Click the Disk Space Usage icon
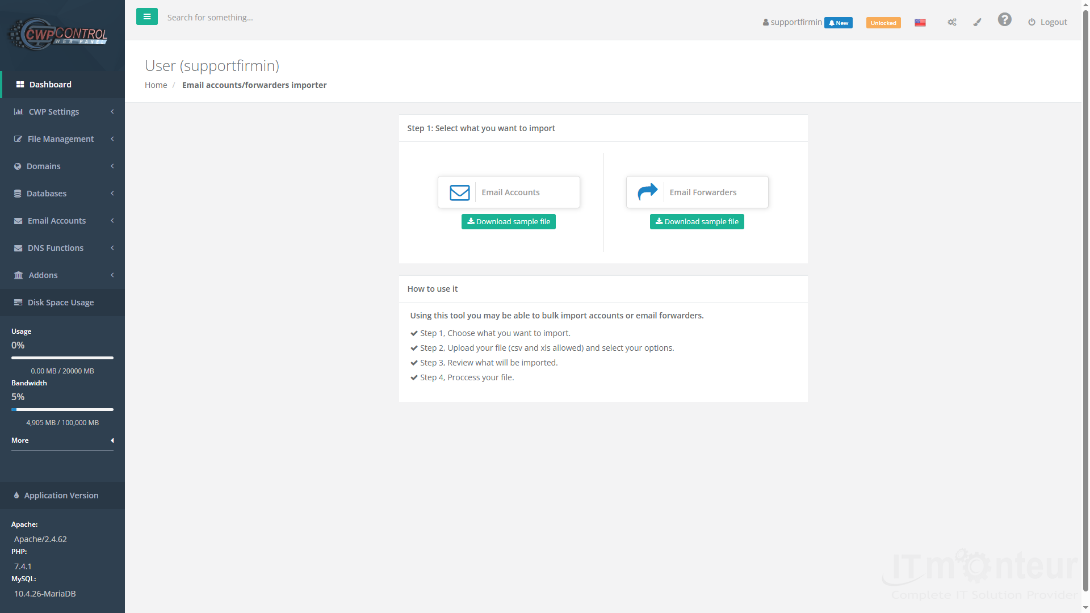Viewport: 1090px width, 613px height. (x=18, y=303)
